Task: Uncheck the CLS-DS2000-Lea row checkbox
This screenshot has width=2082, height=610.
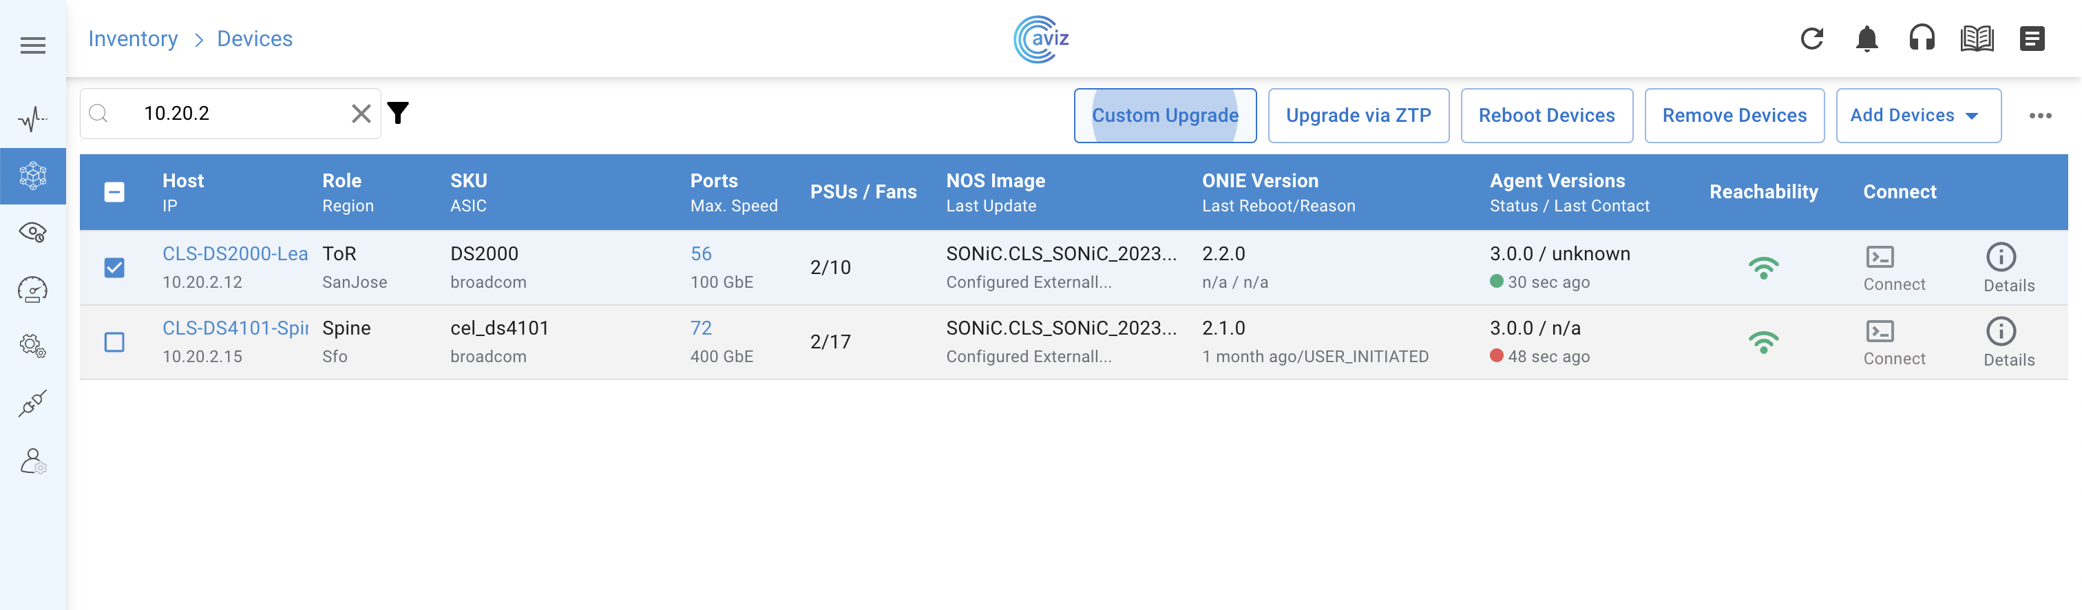Action: point(115,267)
